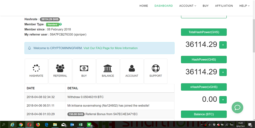The image size is (255, 128).
Task: Launch Firefox from taskbar
Action: click(x=38, y=125)
